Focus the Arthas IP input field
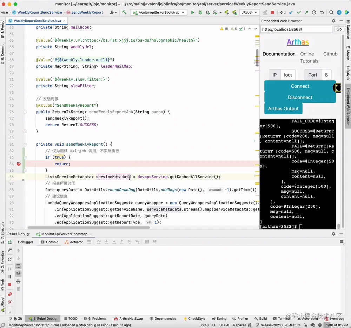Image resolution: width=351 pixels, height=328 pixels. [x=288, y=75]
